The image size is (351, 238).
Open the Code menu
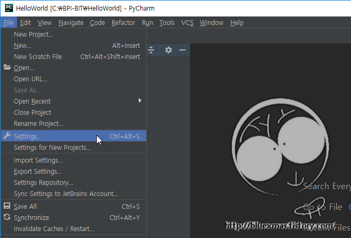pyautogui.click(x=97, y=23)
